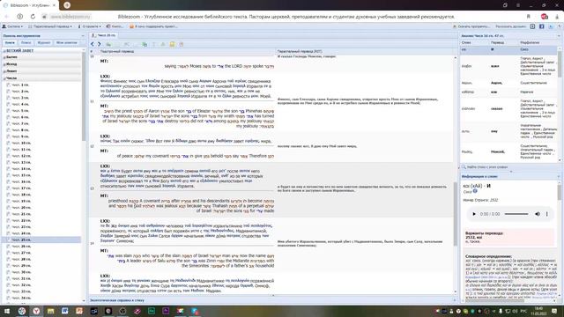Image resolution: width=564 pixels, height=317 pixels.
Task: Go to next chapter with forward arrow
Action: (x=100, y=44)
